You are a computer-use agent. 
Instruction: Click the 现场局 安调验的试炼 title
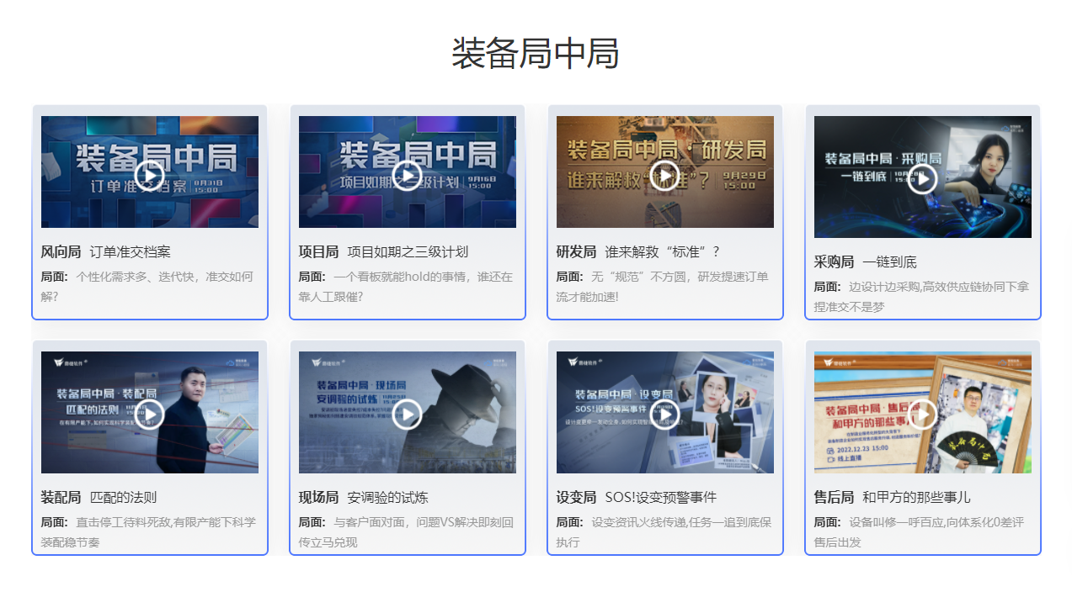coord(363,497)
